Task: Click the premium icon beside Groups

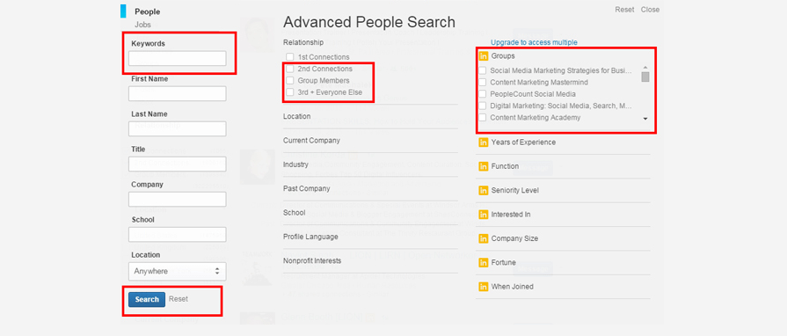Action: 484,56
